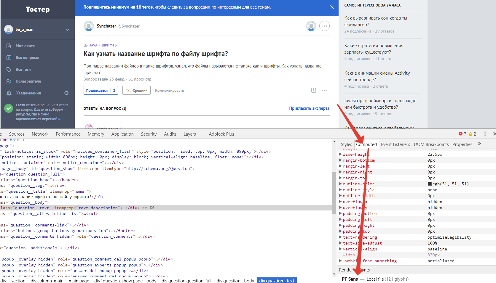
Task: Open the be_a_man user avatar
Action: click(9, 29)
